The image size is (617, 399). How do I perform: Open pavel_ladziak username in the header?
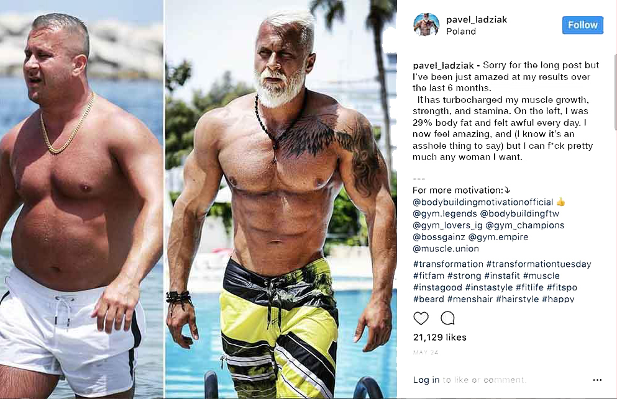[477, 20]
